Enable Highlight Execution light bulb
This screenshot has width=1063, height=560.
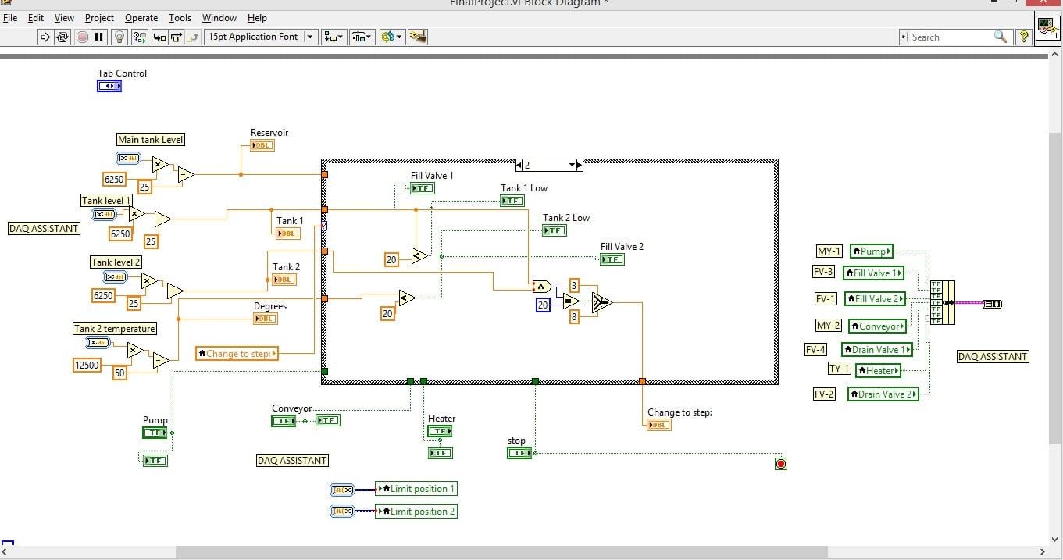click(x=118, y=37)
